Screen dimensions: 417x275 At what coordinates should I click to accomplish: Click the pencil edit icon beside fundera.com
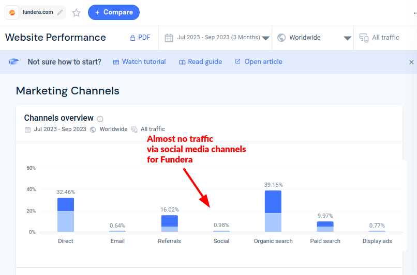[61, 12]
